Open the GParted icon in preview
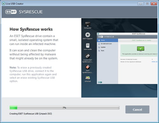 tap(88, 79)
